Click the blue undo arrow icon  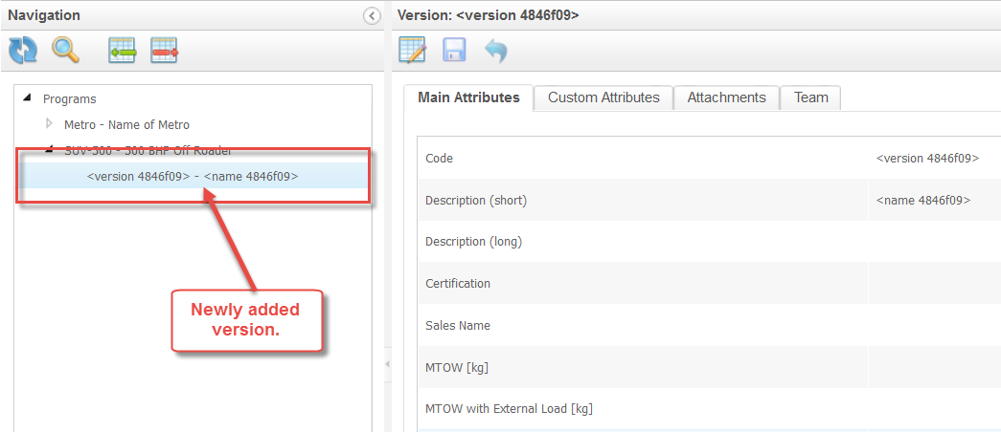(x=495, y=51)
